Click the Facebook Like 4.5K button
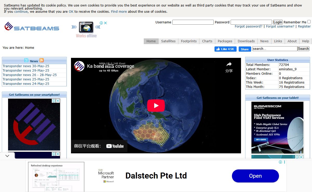The image size is (312, 192). (x=225, y=49)
